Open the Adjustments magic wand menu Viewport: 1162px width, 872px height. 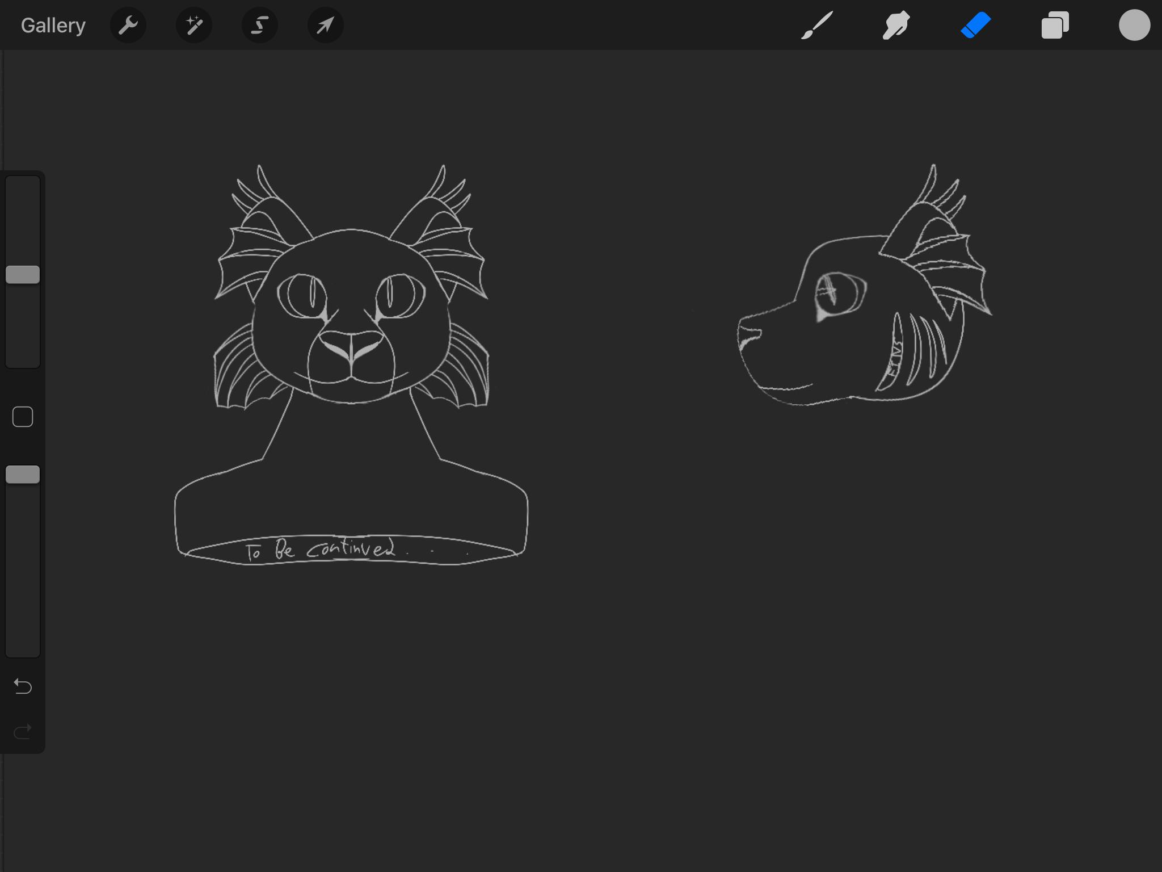pos(194,26)
